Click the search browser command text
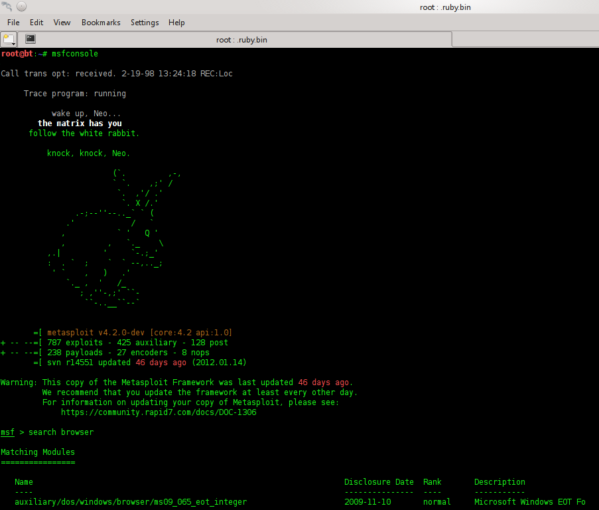 (x=60, y=432)
